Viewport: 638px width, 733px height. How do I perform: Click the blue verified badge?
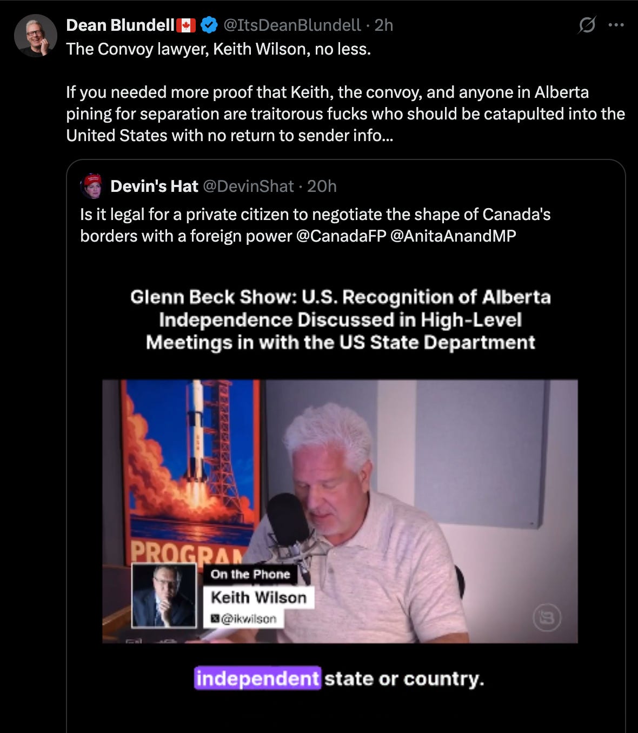point(210,25)
